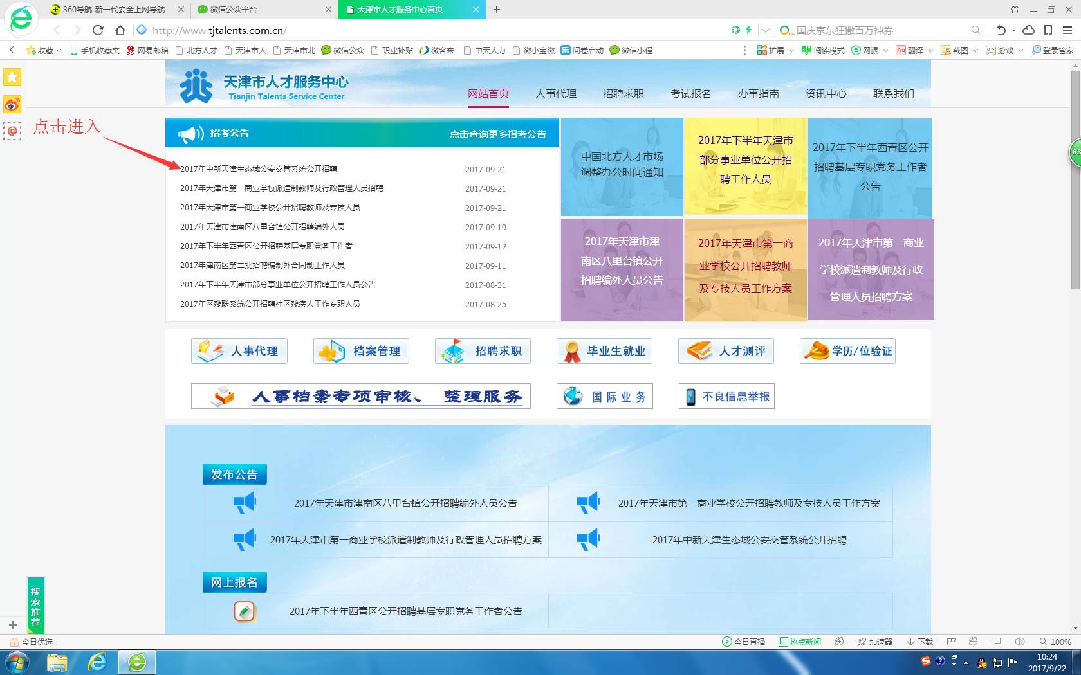Click the search magnifier icon in search box
1081x675 pixels.
coord(975,30)
